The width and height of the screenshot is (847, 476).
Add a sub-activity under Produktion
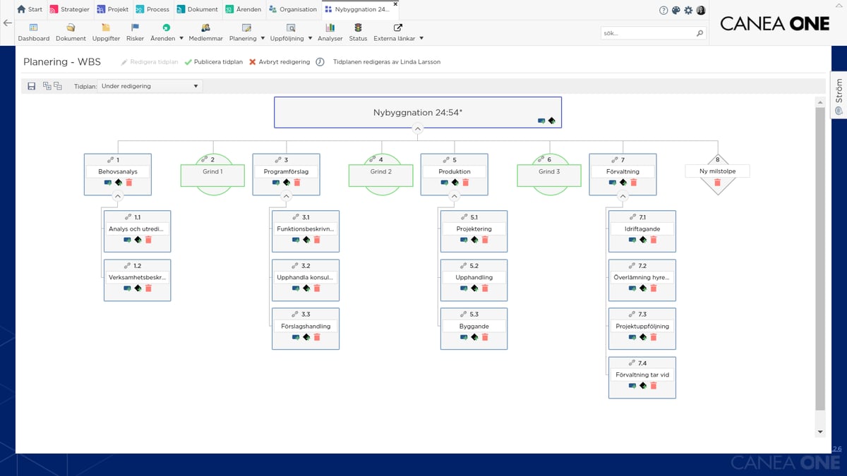[445, 182]
